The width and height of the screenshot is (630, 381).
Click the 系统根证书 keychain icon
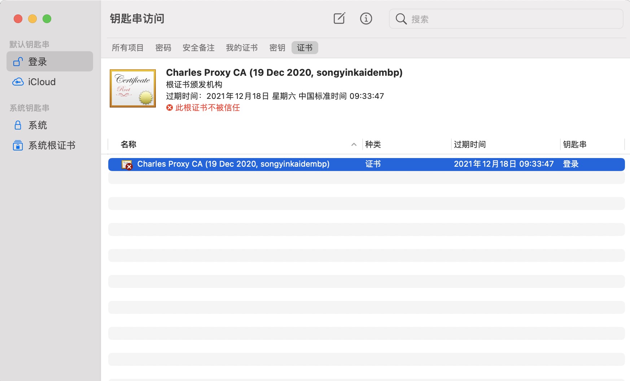click(x=18, y=145)
